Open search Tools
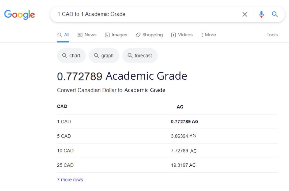289x191 pixels. 272,35
